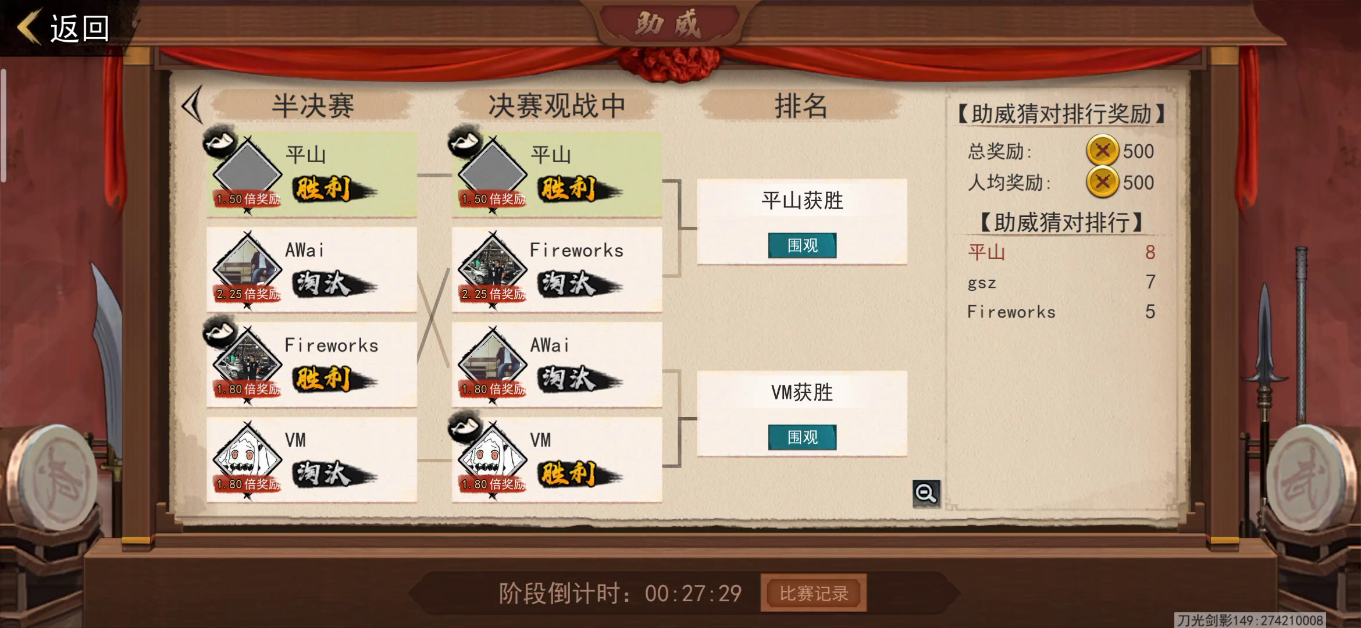Viewport: 1361px width, 628px height.
Task: Select Fireworks avatar in semifinal column
Action: pyautogui.click(x=248, y=363)
